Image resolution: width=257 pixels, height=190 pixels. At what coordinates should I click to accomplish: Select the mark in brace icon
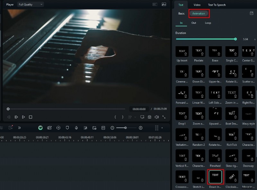(x=115, y=117)
